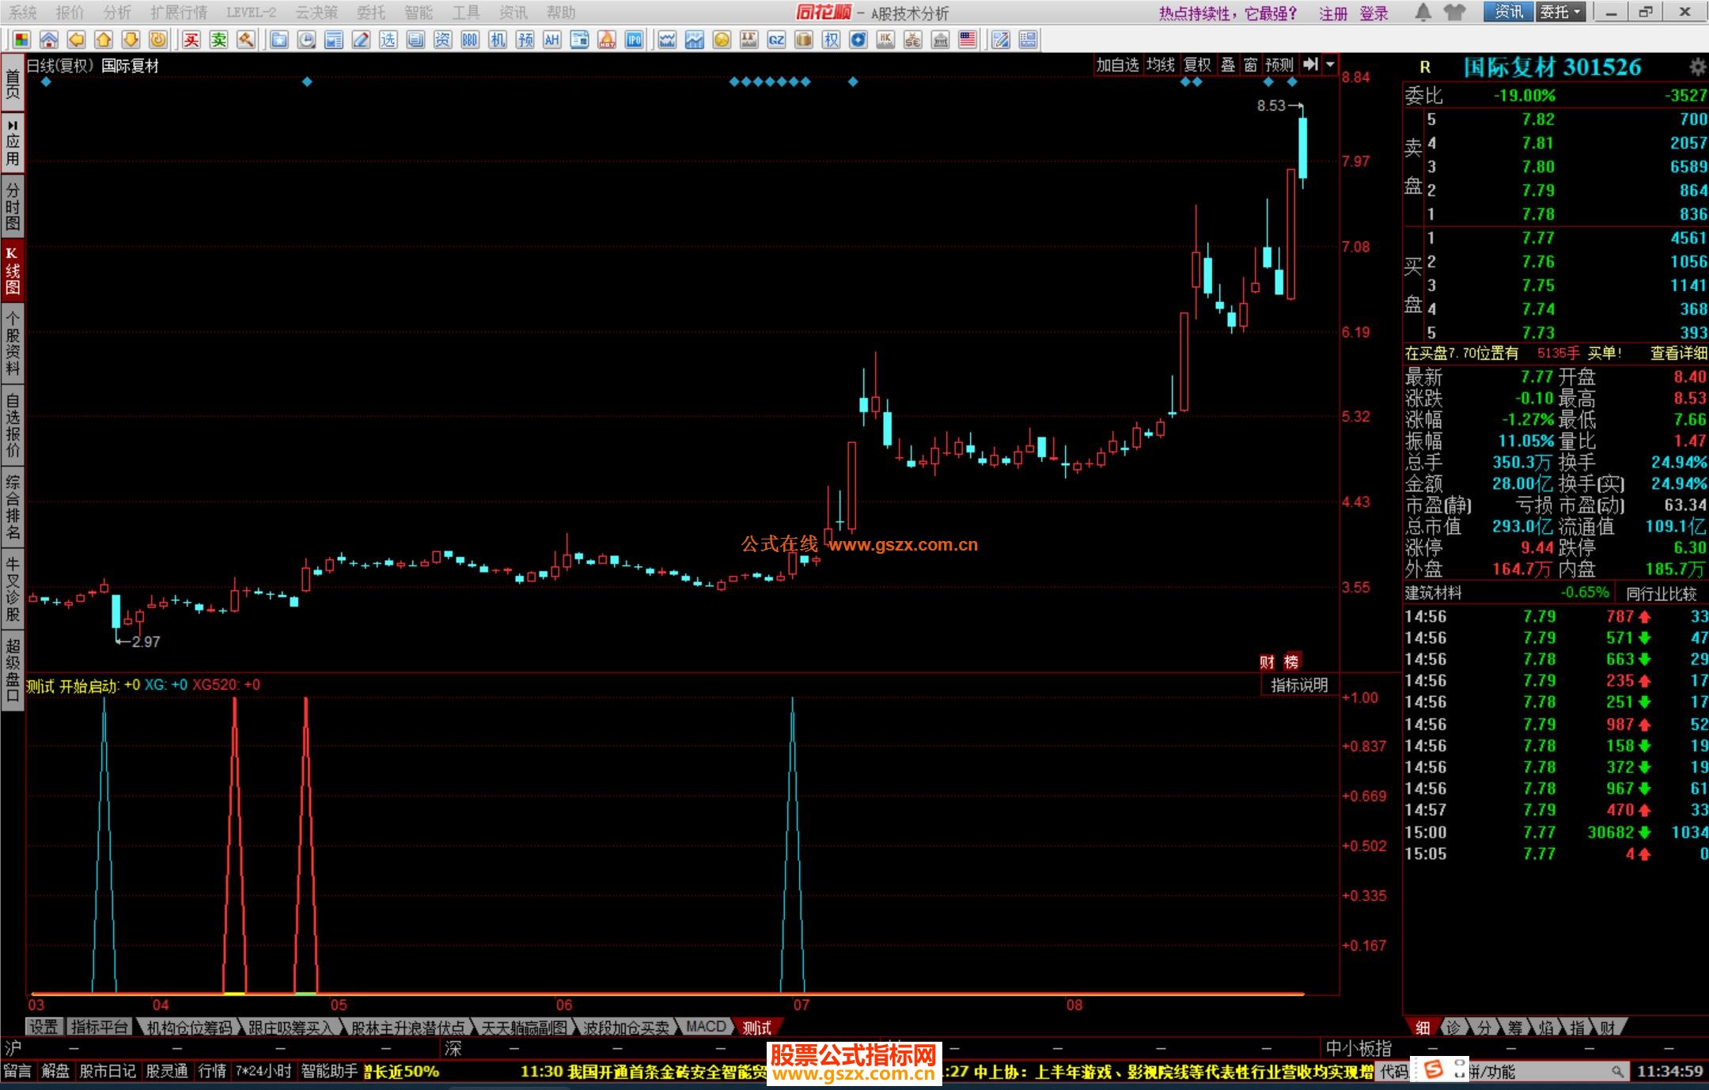Open the gear settings icon beside 国际复材
This screenshot has width=1709, height=1090.
(x=1697, y=67)
